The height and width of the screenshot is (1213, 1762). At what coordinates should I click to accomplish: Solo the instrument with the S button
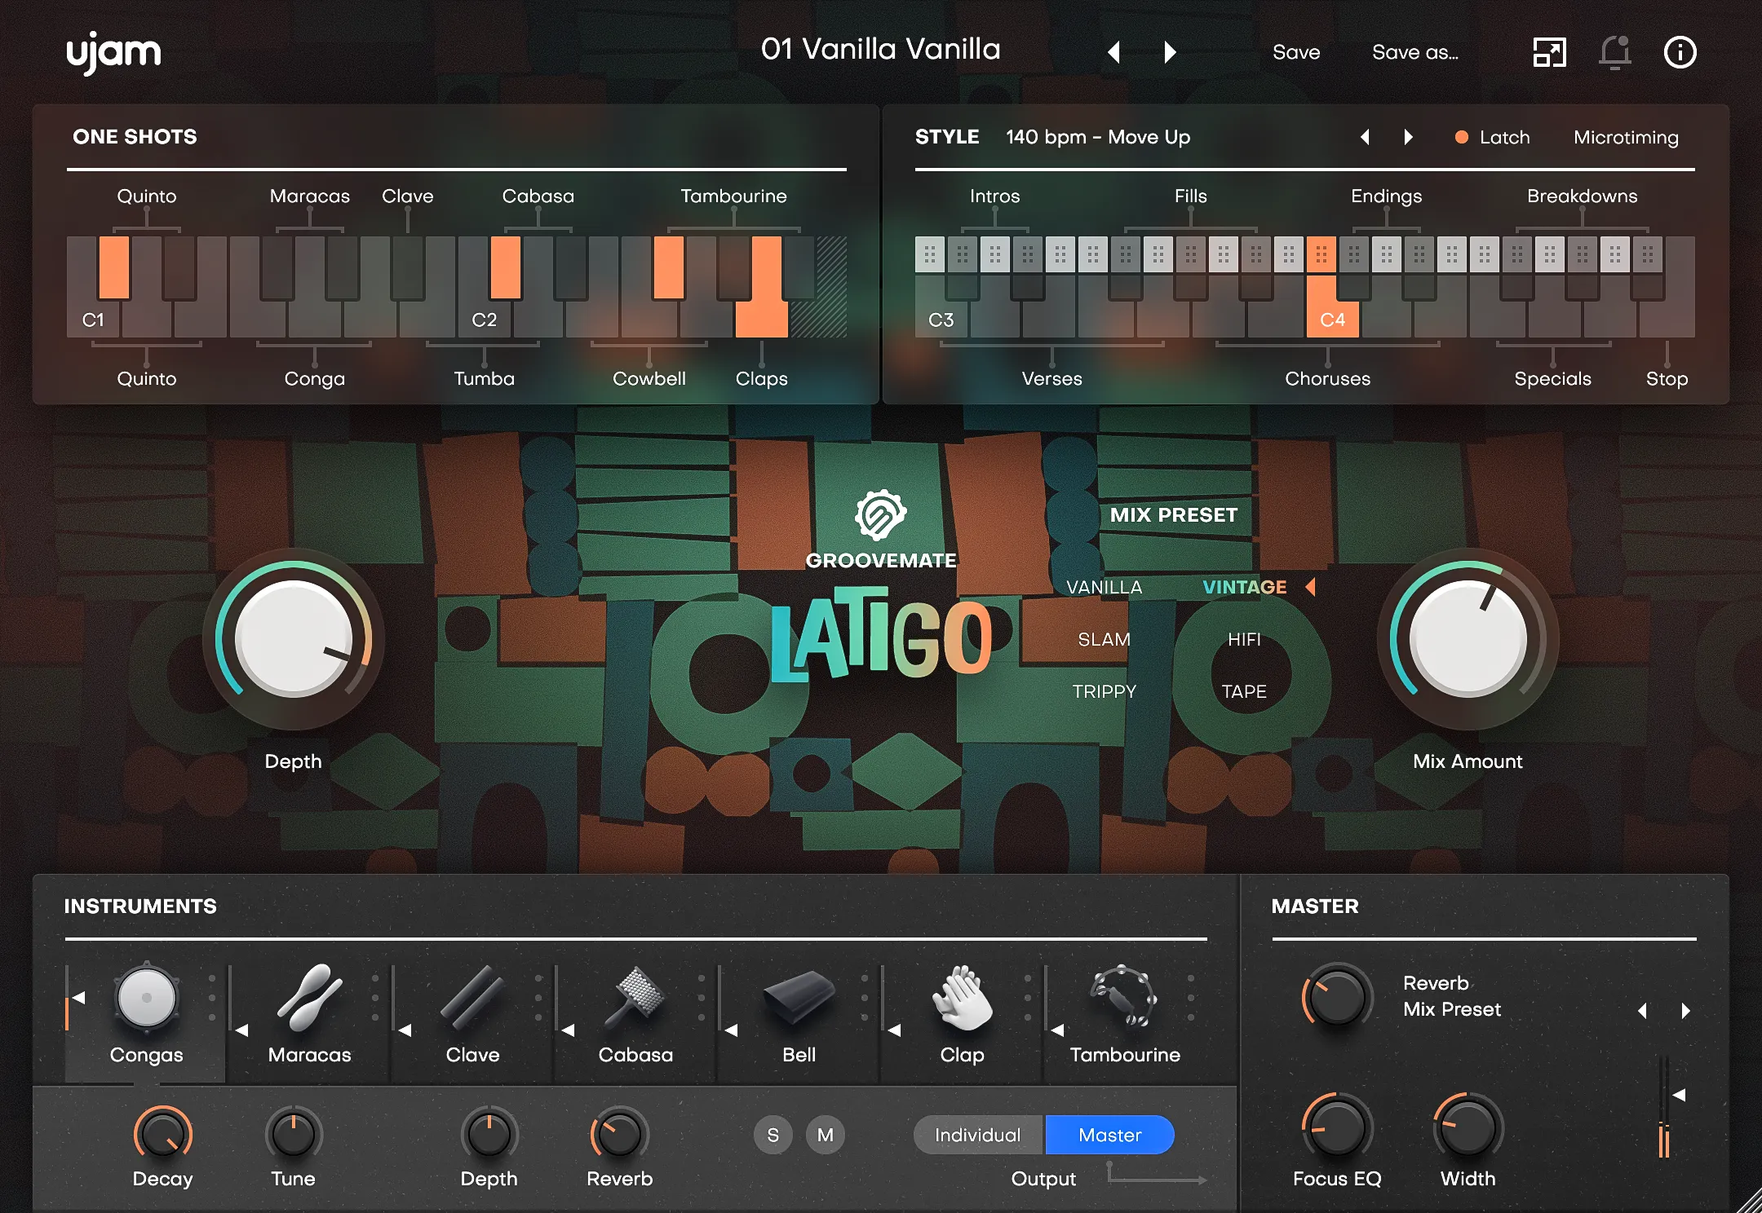[772, 1134]
